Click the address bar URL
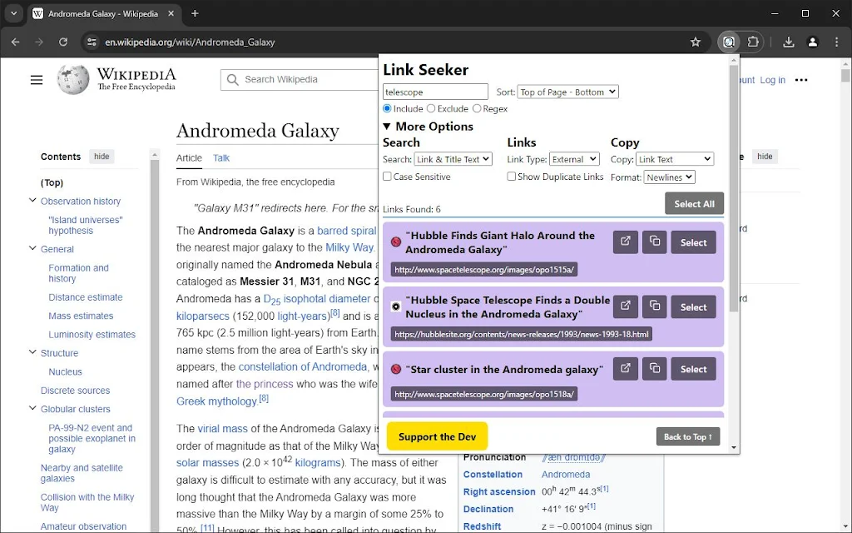Image resolution: width=852 pixels, height=533 pixels. [x=190, y=42]
